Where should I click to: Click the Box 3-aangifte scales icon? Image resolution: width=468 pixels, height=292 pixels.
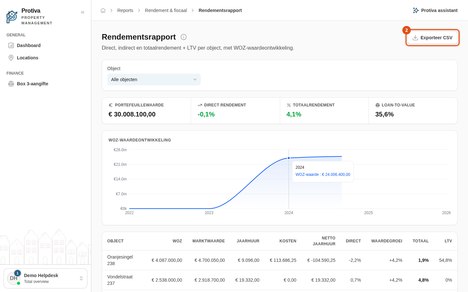tap(11, 84)
